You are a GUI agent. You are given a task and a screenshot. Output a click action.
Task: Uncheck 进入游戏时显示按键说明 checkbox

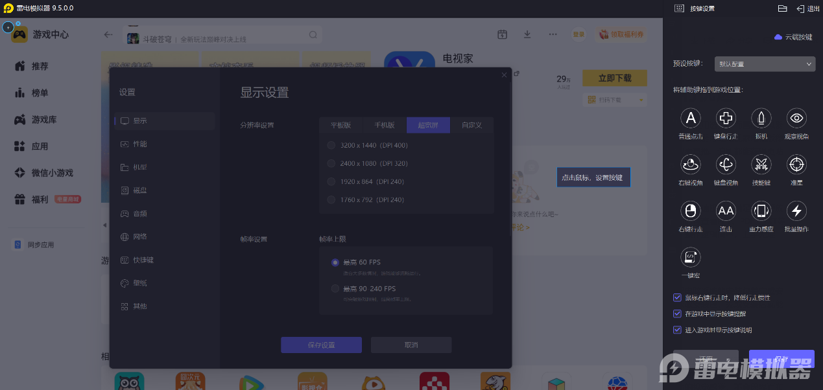pyautogui.click(x=677, y=330)
